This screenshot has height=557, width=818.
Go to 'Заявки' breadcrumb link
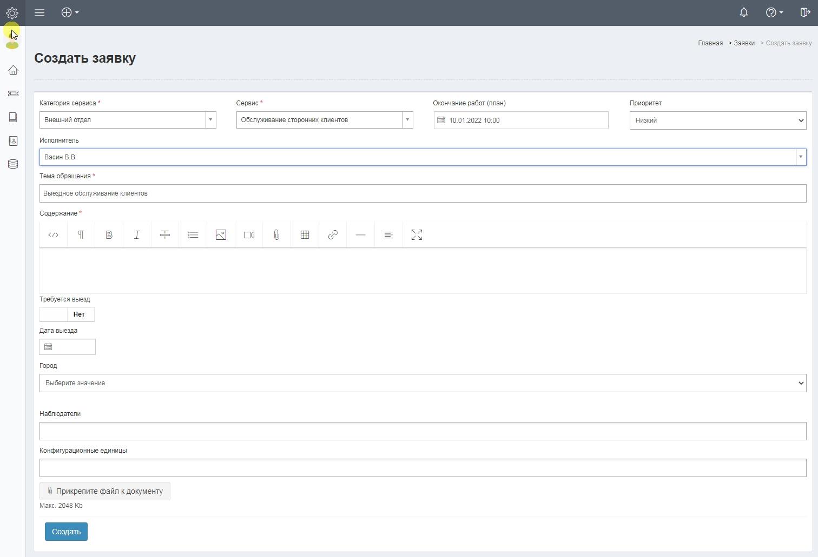pyautogui.click(x=744, y=43)
